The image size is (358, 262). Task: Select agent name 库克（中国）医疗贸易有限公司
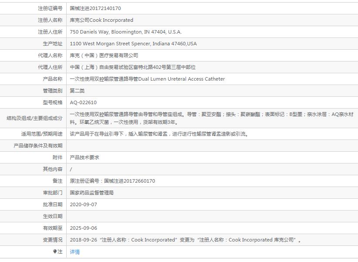(x=104, y=55)
